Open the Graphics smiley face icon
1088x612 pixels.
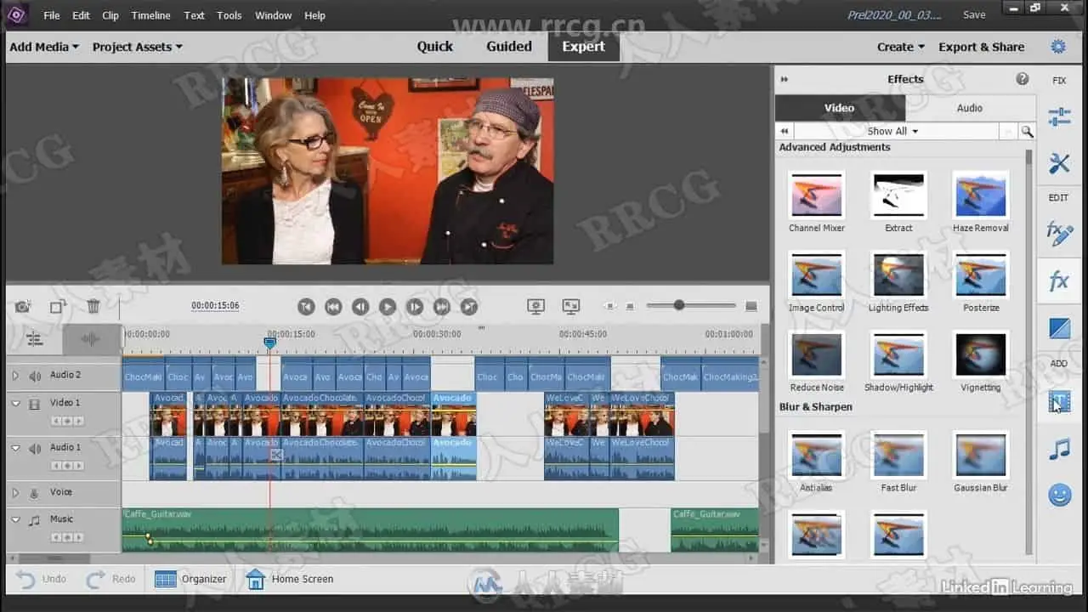coord(1059,496)
